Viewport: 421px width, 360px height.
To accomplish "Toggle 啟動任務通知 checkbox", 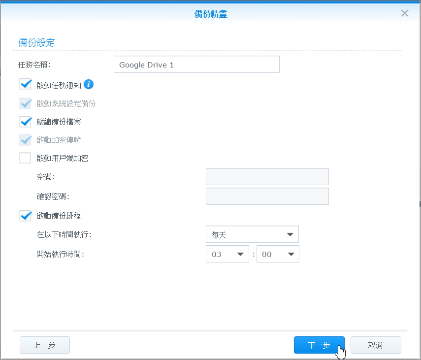I will 26,84.
